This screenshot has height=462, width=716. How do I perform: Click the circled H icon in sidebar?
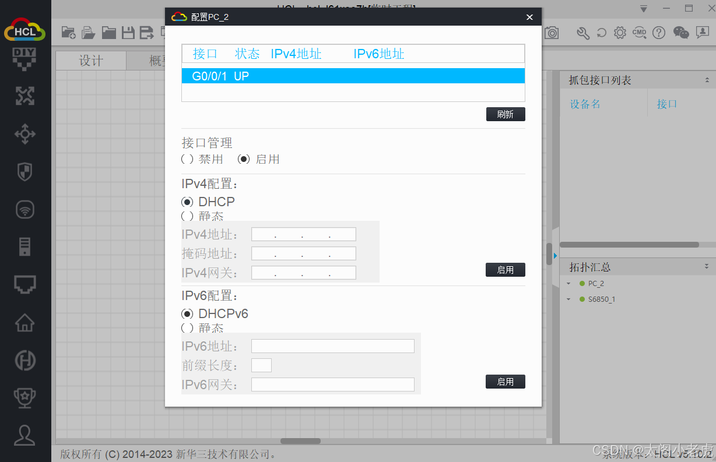tap(25, 361)
